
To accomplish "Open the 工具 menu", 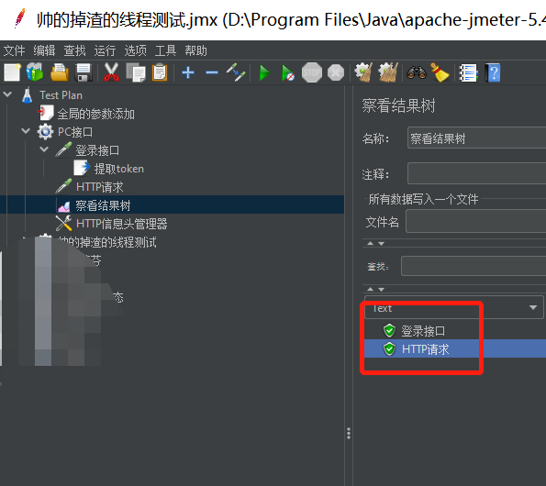I will click(165, 50).
